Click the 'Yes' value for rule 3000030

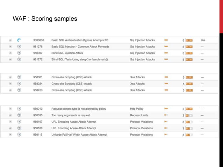click(x=203, y=40)
